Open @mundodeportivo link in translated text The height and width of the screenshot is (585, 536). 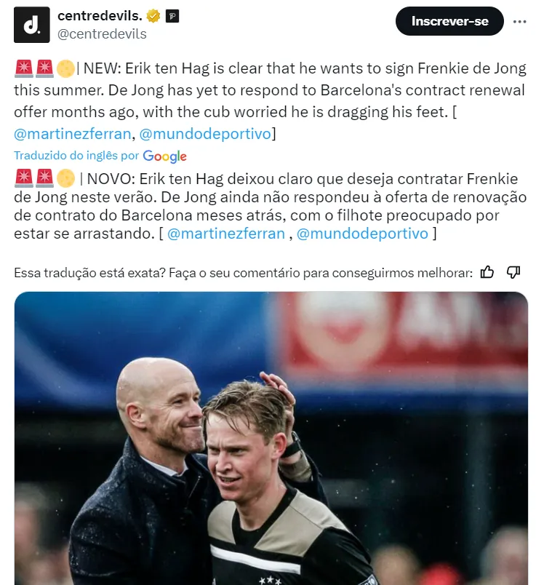click(x=362, y=234)
